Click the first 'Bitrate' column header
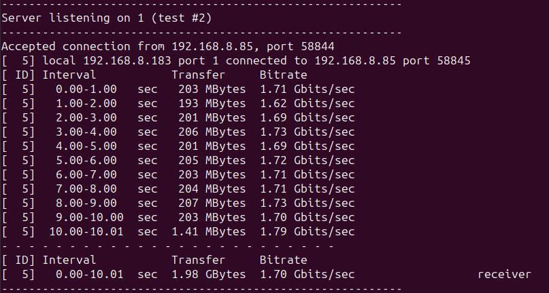The height and width of the screenshot is (293, 549). coord(283,75)
